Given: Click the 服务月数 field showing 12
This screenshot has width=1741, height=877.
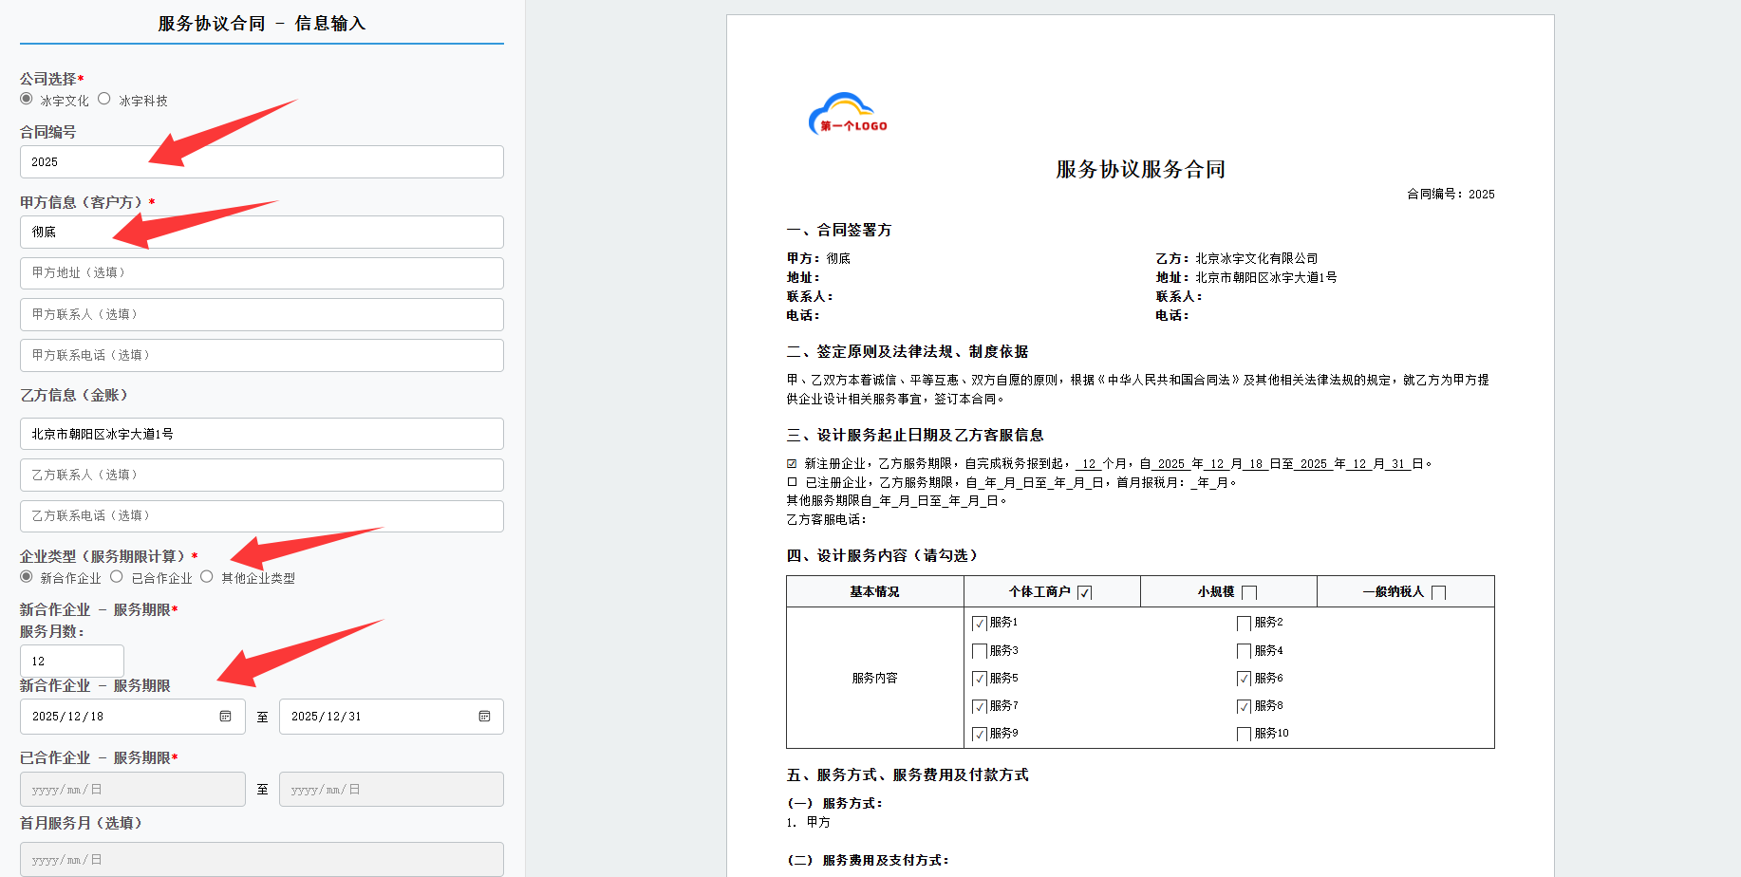Looking at the screenshot, I should 71,660.
